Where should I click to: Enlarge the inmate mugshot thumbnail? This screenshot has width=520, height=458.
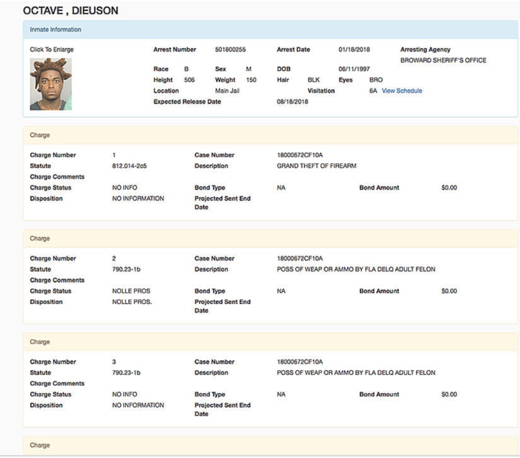51,84
